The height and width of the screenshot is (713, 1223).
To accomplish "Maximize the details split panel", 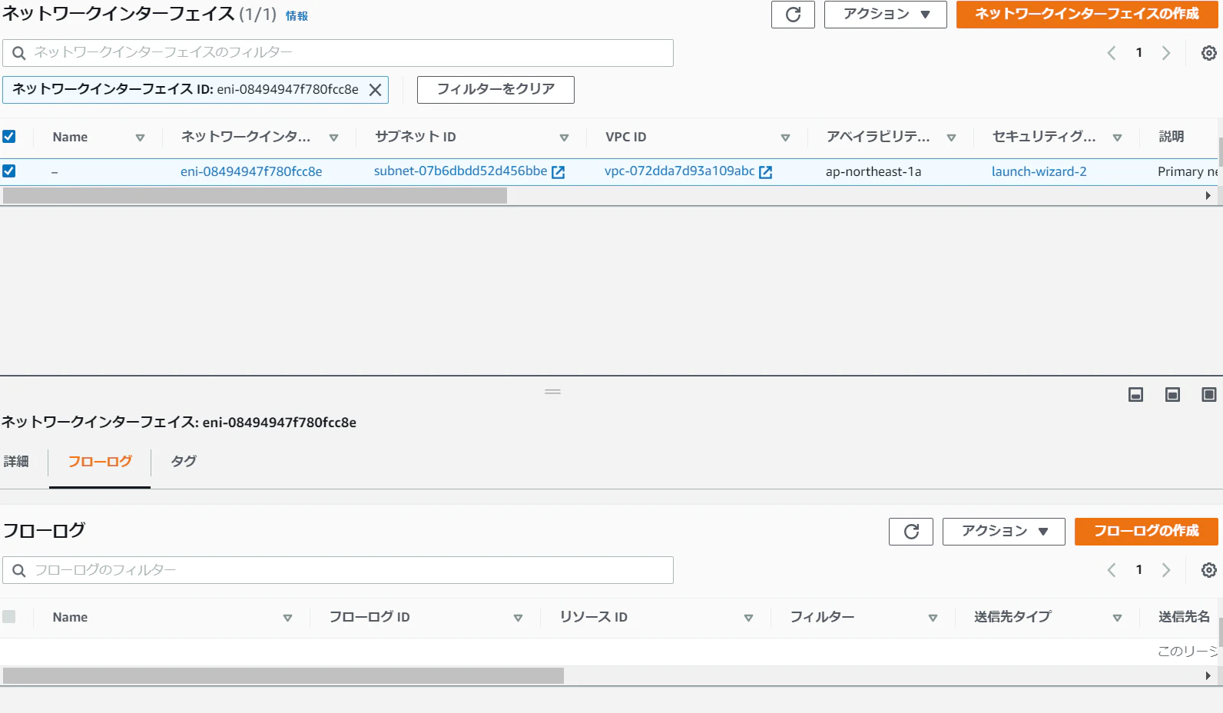I will coord(1208,395).
